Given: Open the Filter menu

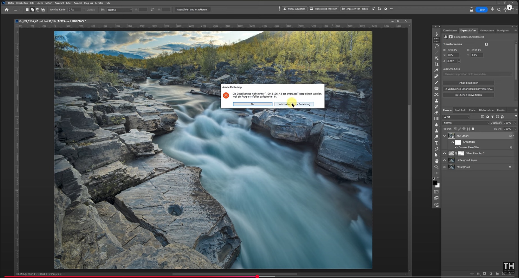Looking at the screenshot, I should tap(69, 3).
